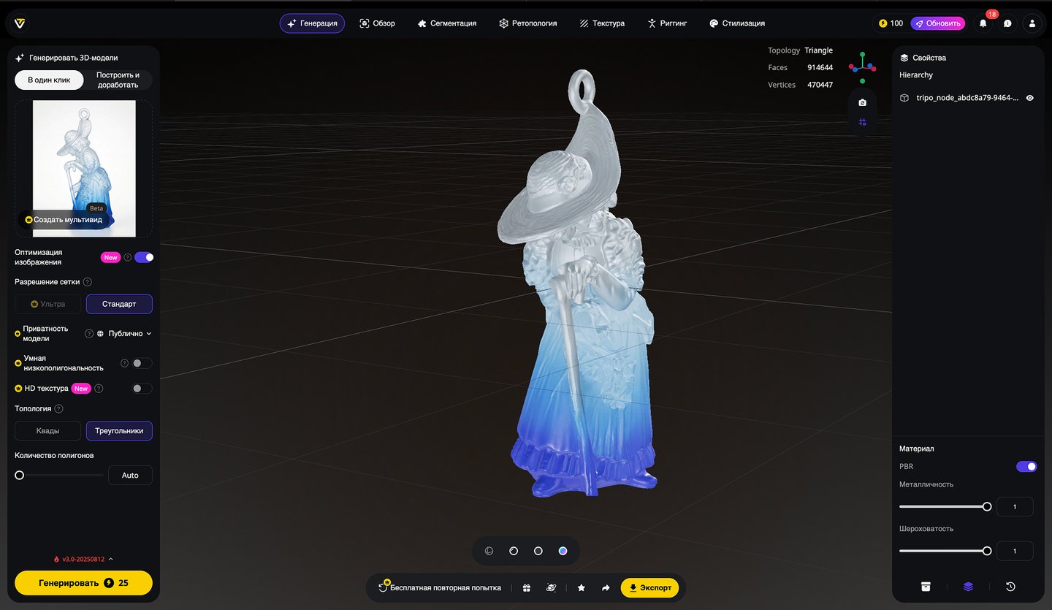Toggle Оптимизация изображения switch
The image size is (1052, 610).
tap(144, 257)
